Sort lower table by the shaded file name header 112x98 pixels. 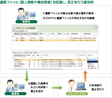coord(20,55)
